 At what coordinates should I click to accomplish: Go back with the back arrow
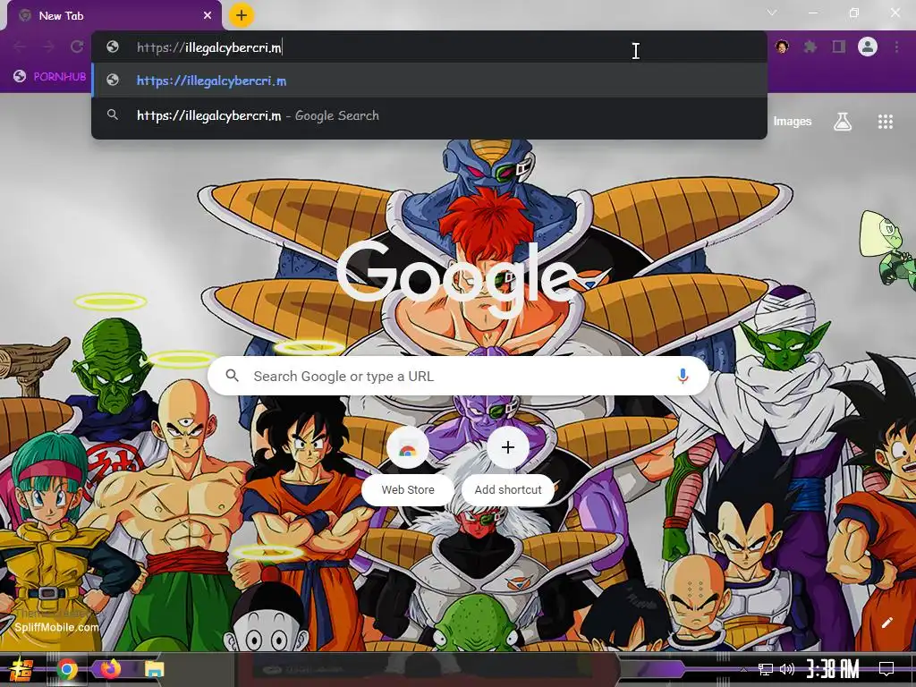[20, 47]
